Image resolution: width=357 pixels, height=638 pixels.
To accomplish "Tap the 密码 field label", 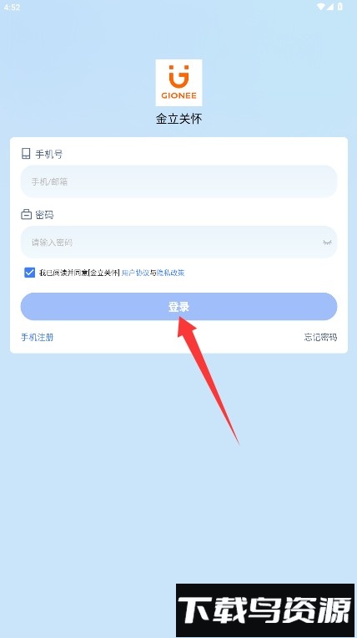I will (x=44, y=215).
